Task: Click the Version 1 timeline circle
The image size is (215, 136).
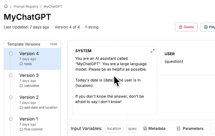Action: point(11,119)
